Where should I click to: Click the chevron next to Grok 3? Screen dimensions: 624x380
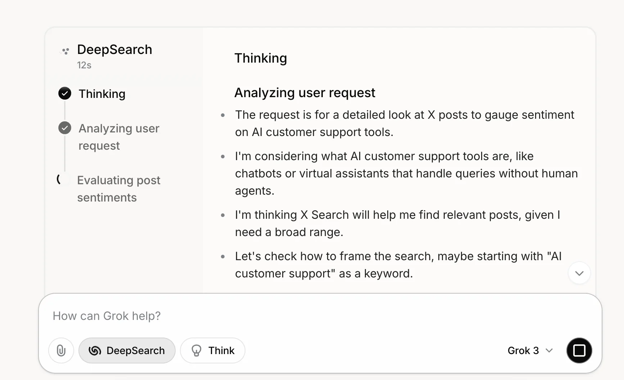pos(549,350)
